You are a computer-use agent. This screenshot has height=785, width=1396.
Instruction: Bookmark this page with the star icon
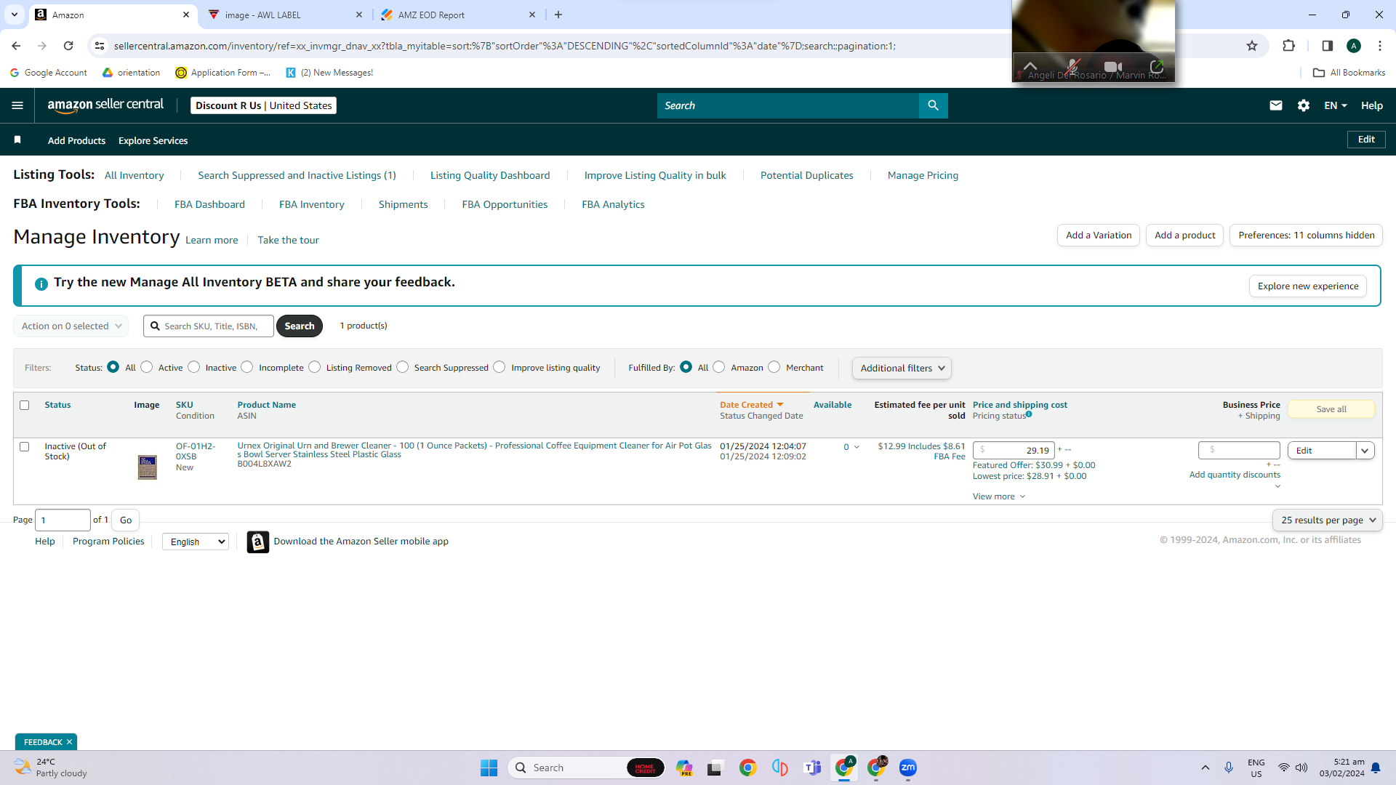click(1252, 46)
